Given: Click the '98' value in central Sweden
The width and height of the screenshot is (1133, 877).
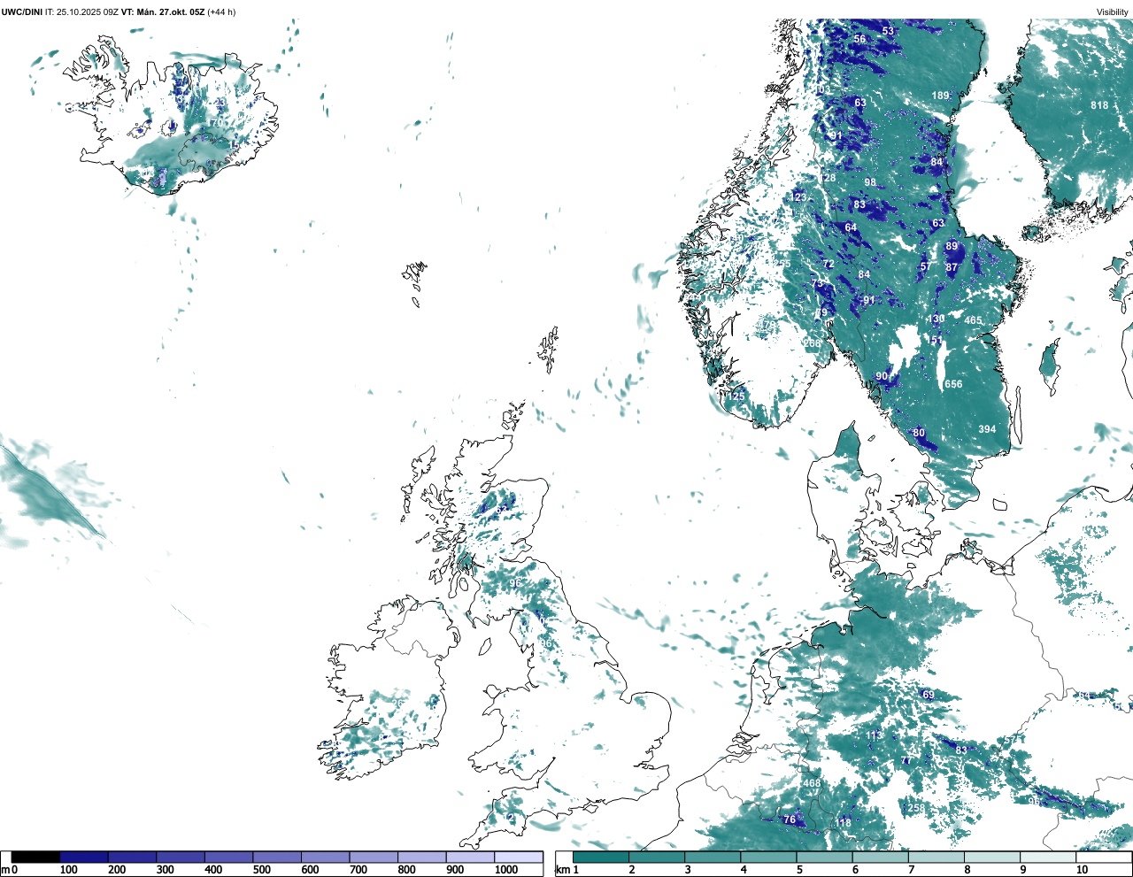Looking at the screenshot, I should [x=870, y=183].
